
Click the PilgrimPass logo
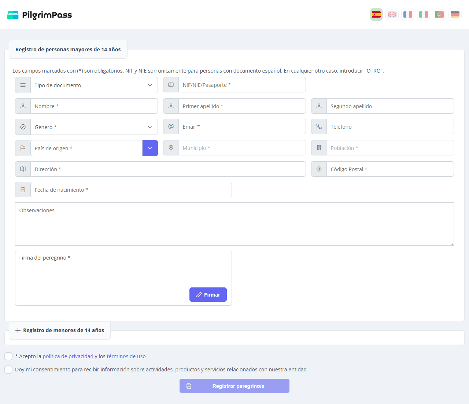(x=40, y=15)
